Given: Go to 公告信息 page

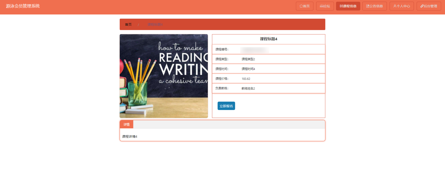Looking at the screenshot, I should [x=374, y=6].
